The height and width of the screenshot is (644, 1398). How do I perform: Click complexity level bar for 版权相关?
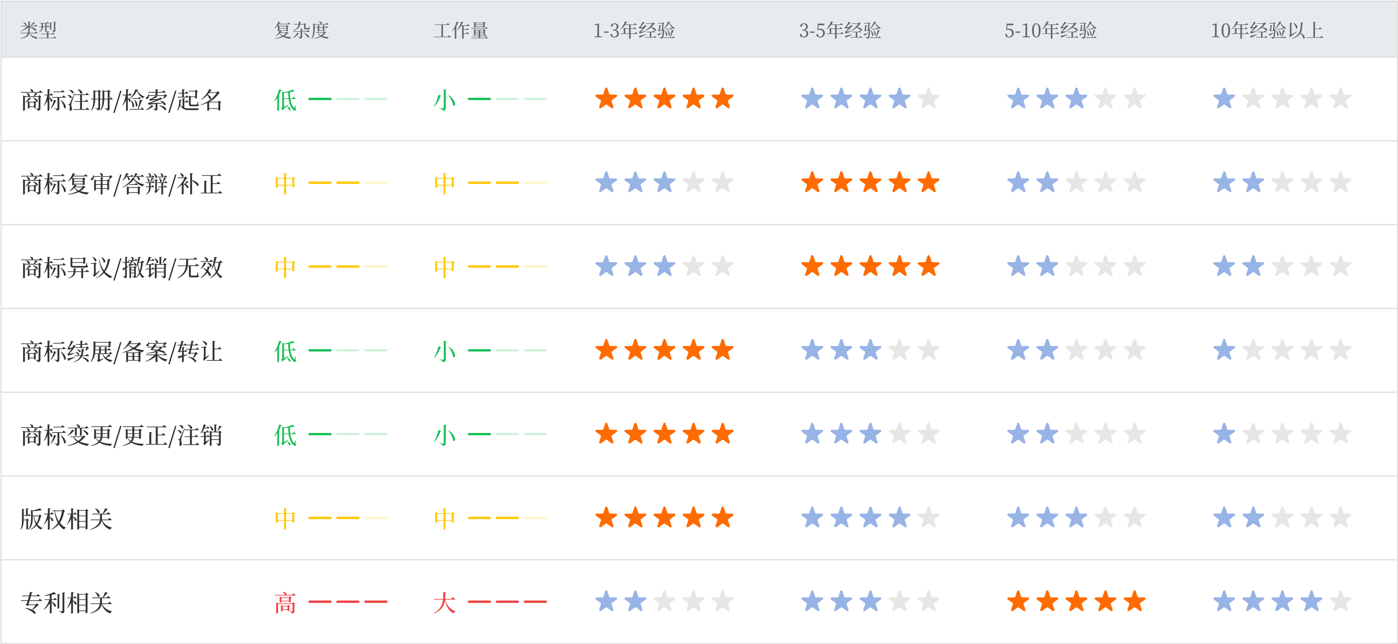pyautogui.click(x=348, y=518)
